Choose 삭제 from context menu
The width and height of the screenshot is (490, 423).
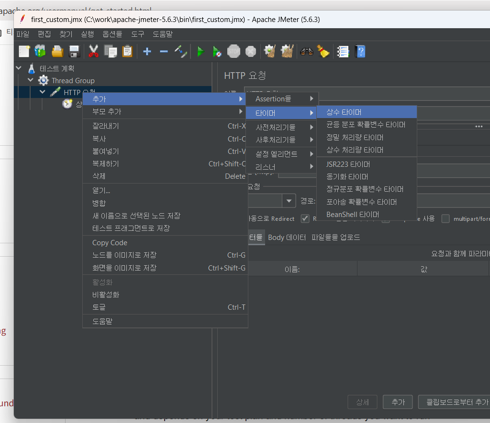point(165,176)
